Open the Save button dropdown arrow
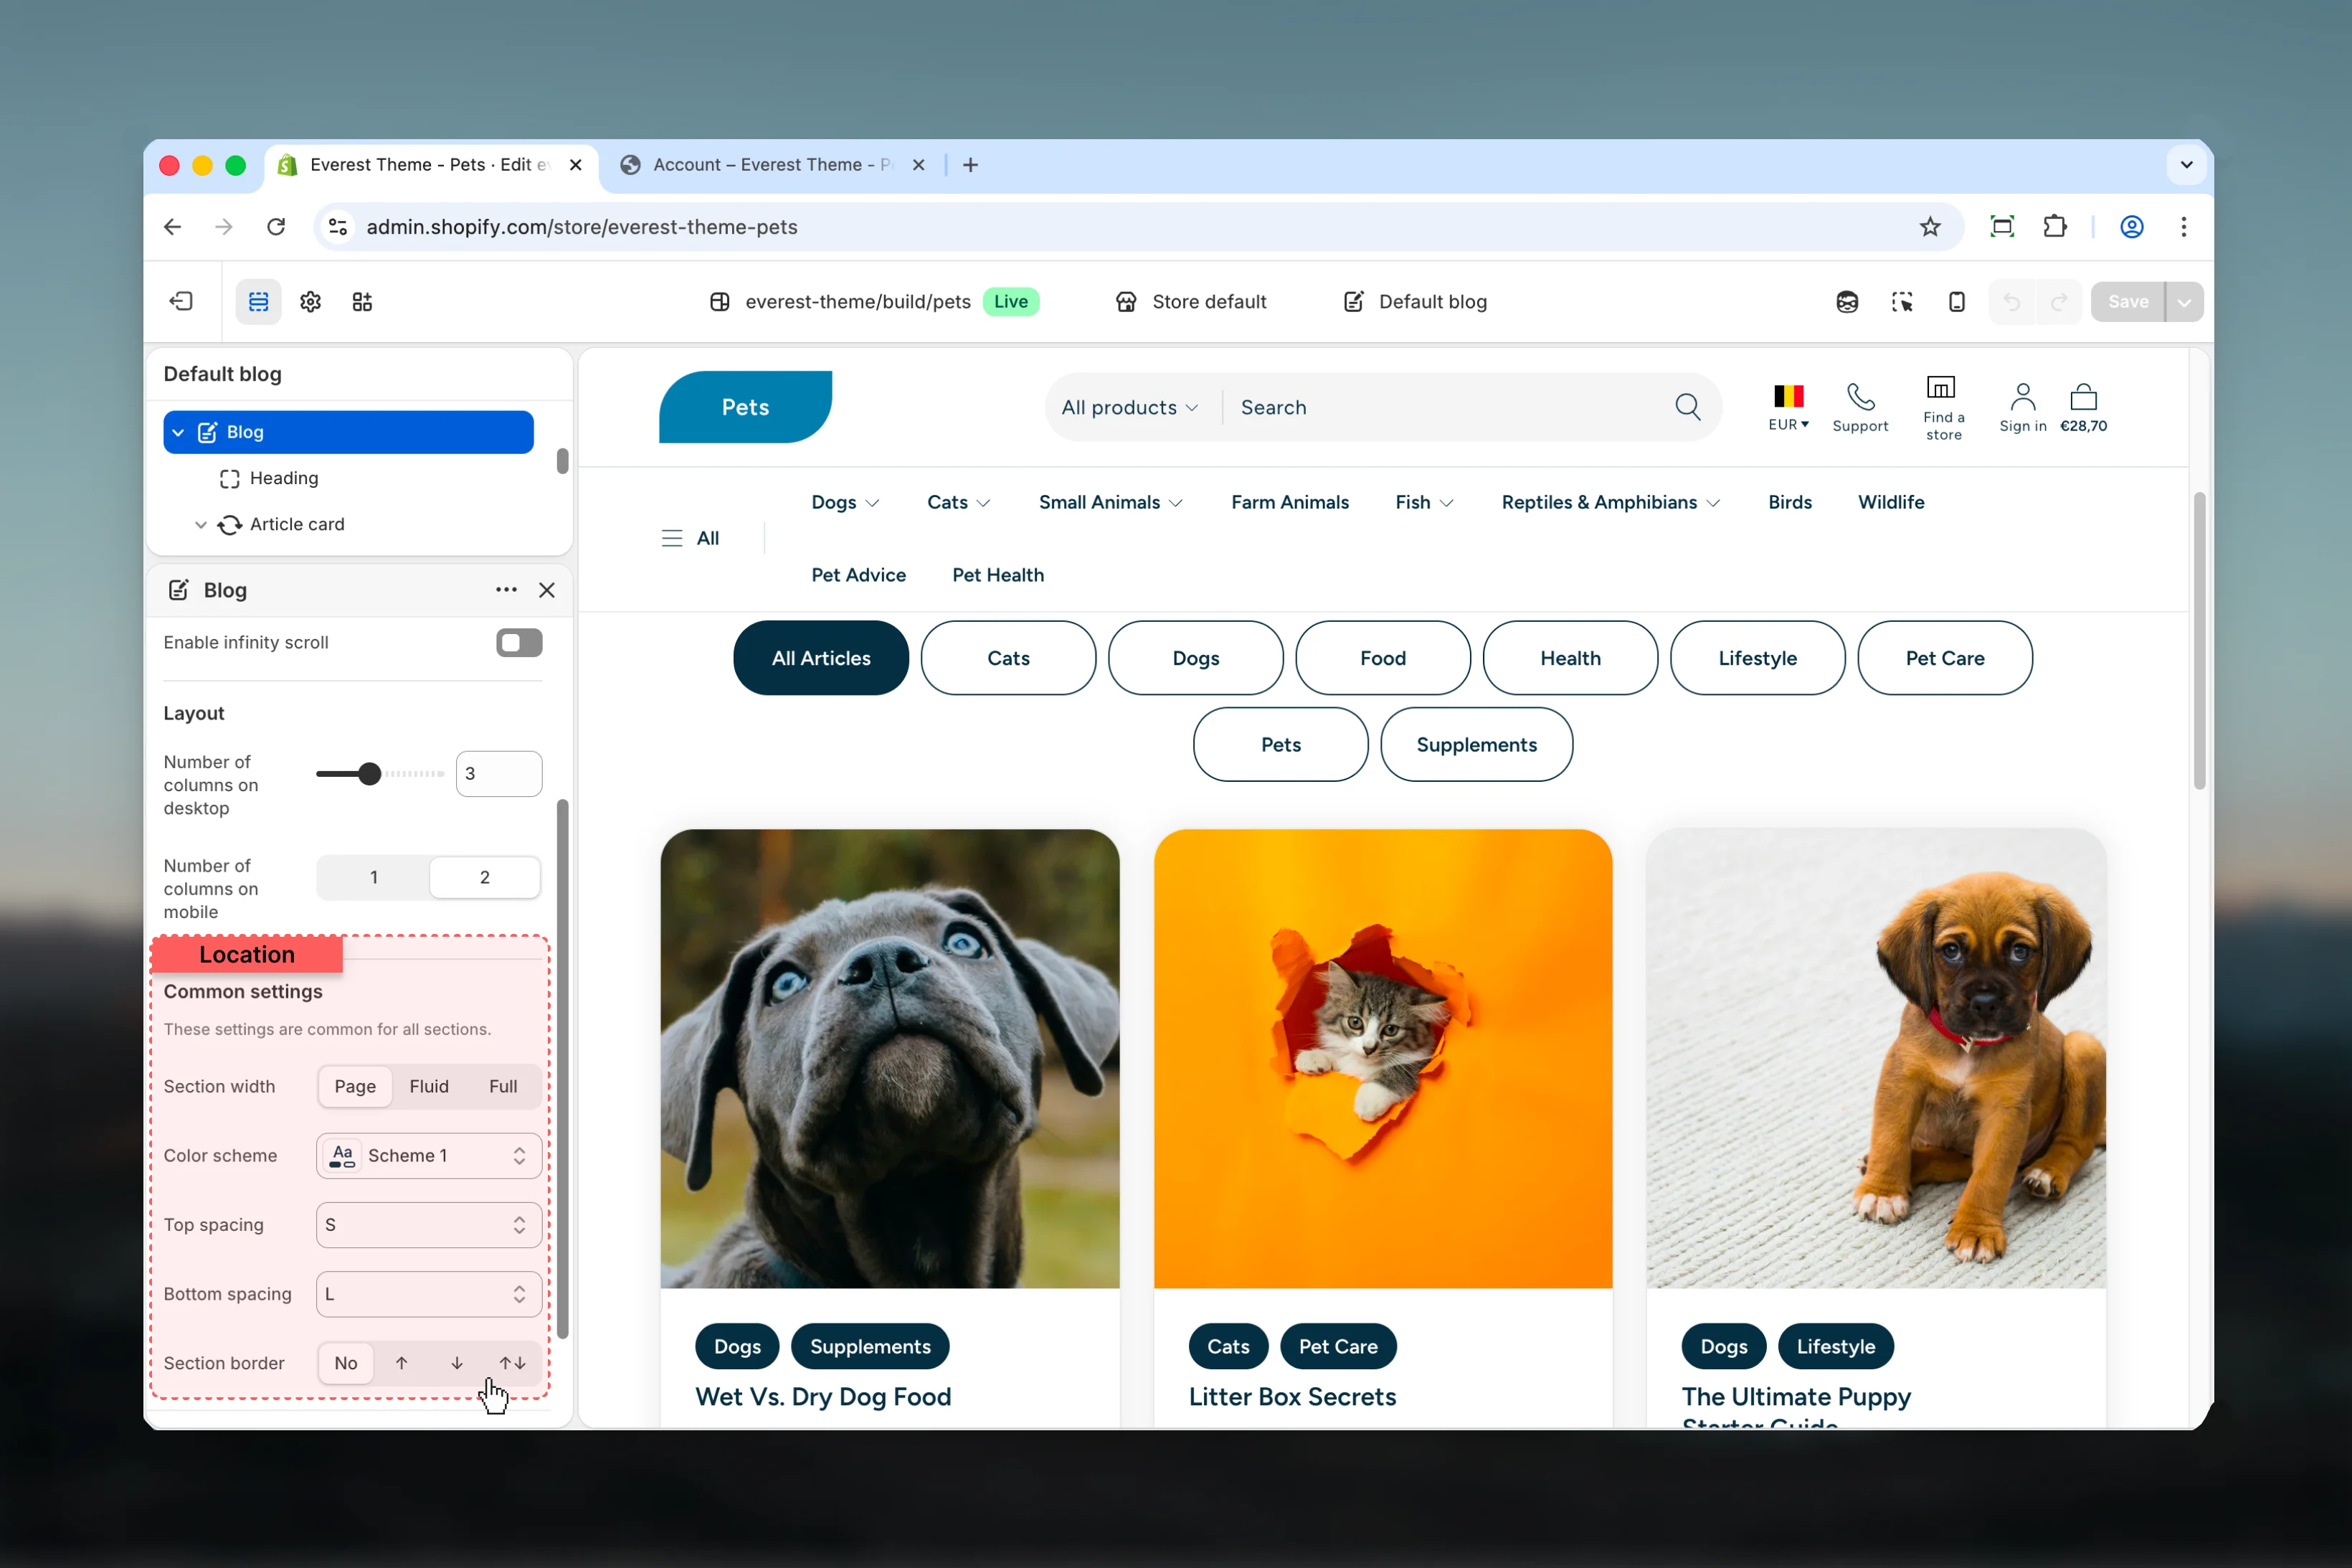Image resolution: width=2352 pixels, height=1568 pixels. (x=2185, y=302)
